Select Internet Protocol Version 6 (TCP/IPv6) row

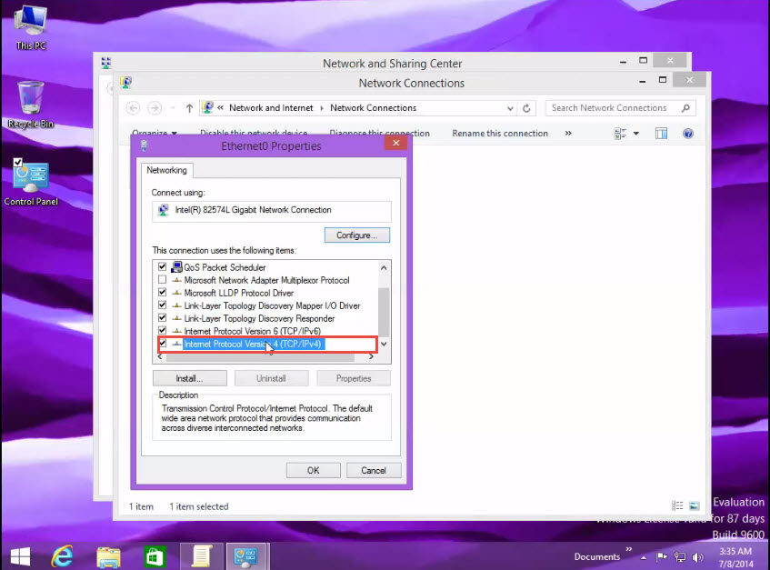(252, 331)
